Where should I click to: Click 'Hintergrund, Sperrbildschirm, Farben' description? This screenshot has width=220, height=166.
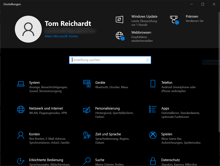pos(114,115)
